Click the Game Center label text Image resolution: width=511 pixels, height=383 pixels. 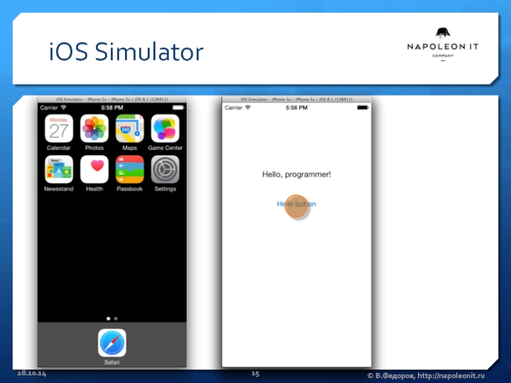[x=165, y=148]
